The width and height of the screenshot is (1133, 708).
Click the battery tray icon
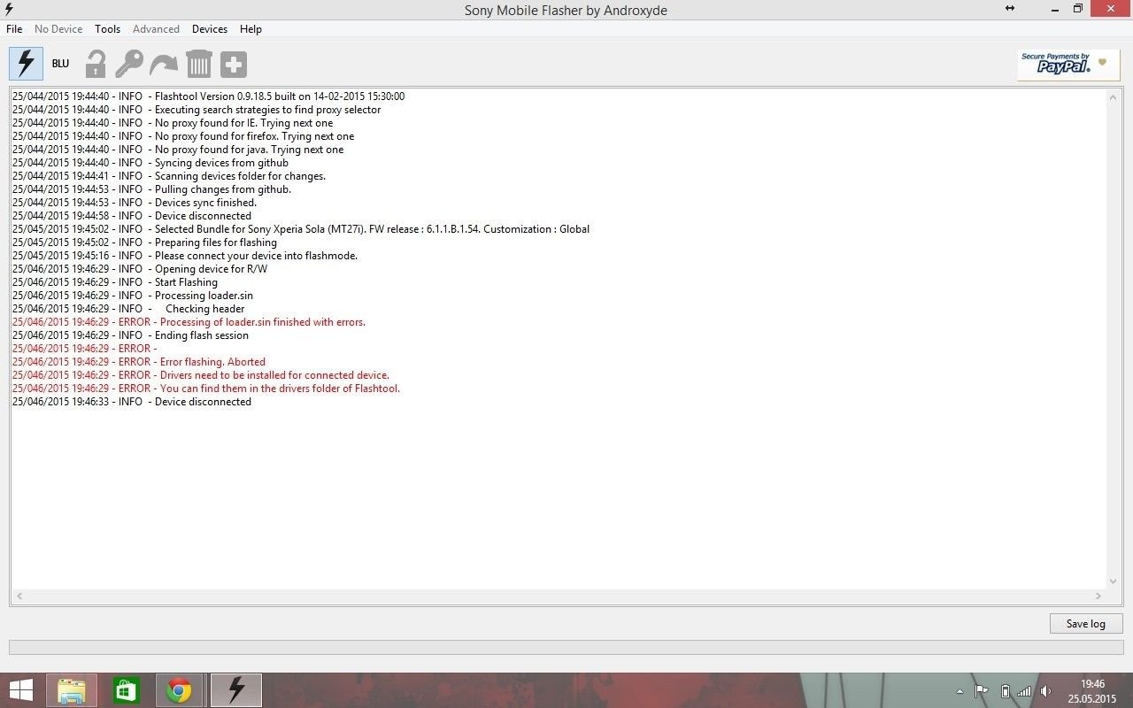click(1005, 691)
